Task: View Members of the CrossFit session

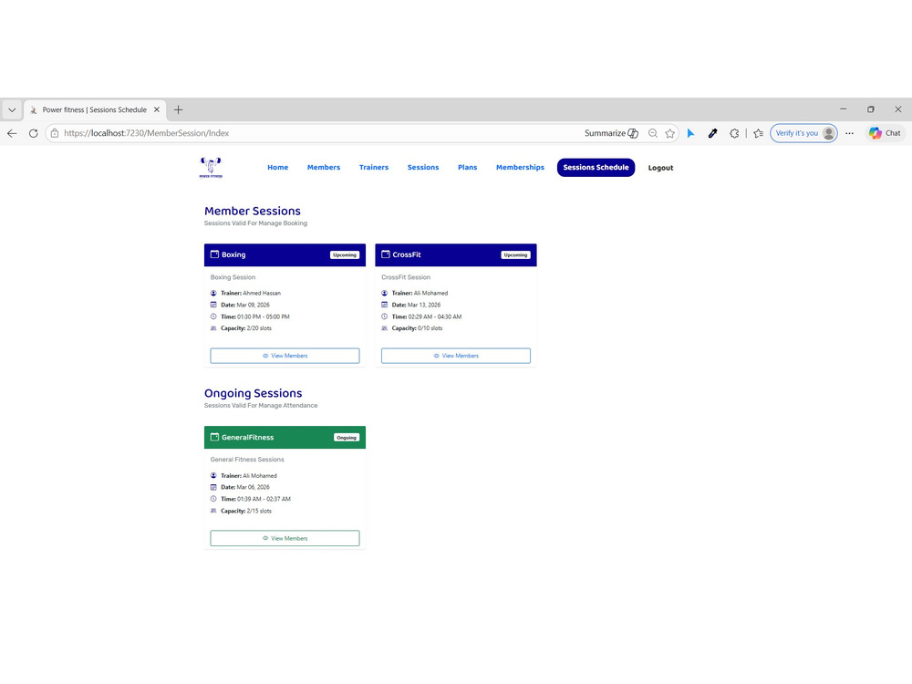Action: [456, 356]
